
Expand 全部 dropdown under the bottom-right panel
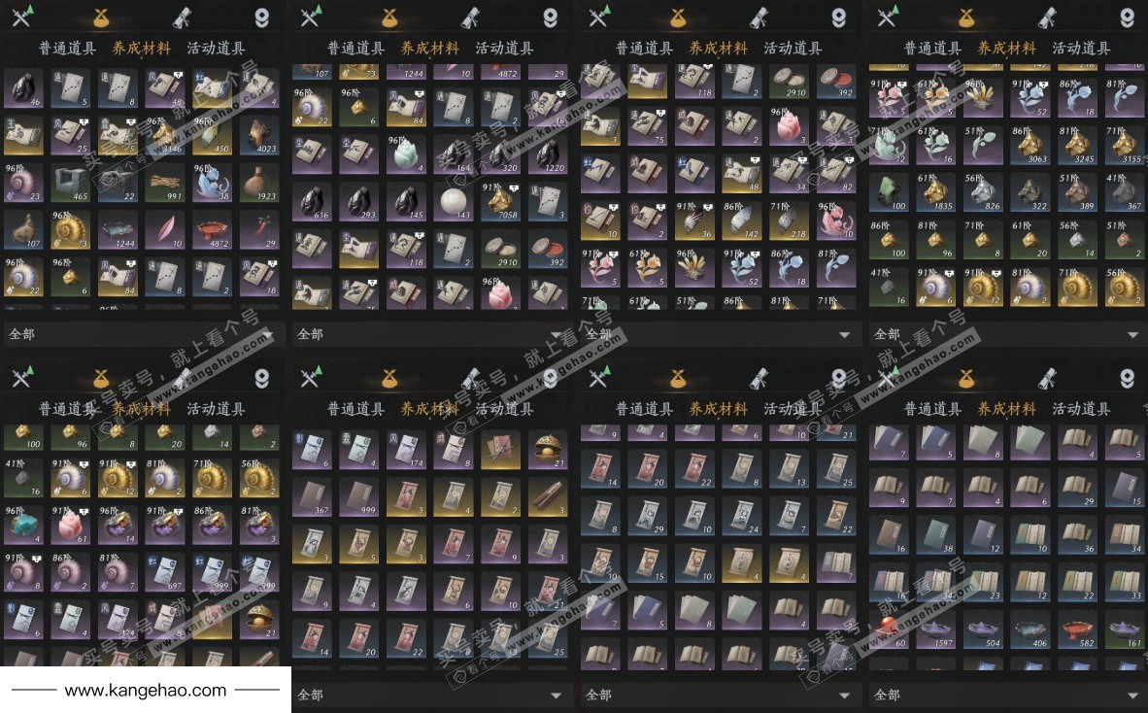(1007, 695)
